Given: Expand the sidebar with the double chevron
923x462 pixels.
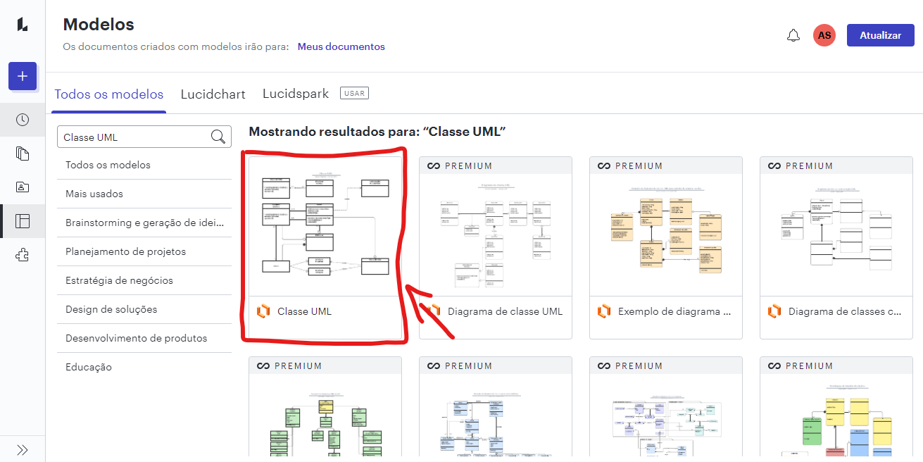Looking at the screenshot, I should click(x=22, y=449).
